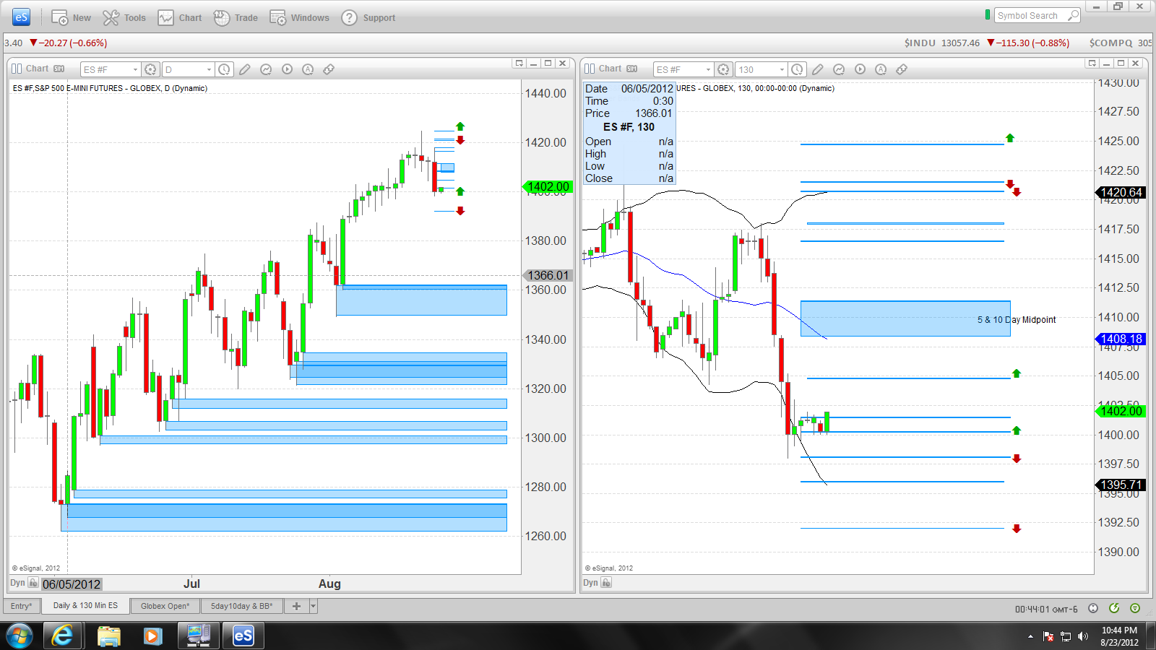The image size is (1156, 650).
Task: Click the link windows icon on the daily chart
Action: point(329,69)
